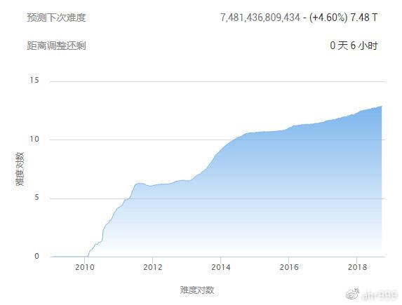Click the remaining time '0 天 6 小时'
The height and width of the screenshot is (305, 402).
(354, 46)
